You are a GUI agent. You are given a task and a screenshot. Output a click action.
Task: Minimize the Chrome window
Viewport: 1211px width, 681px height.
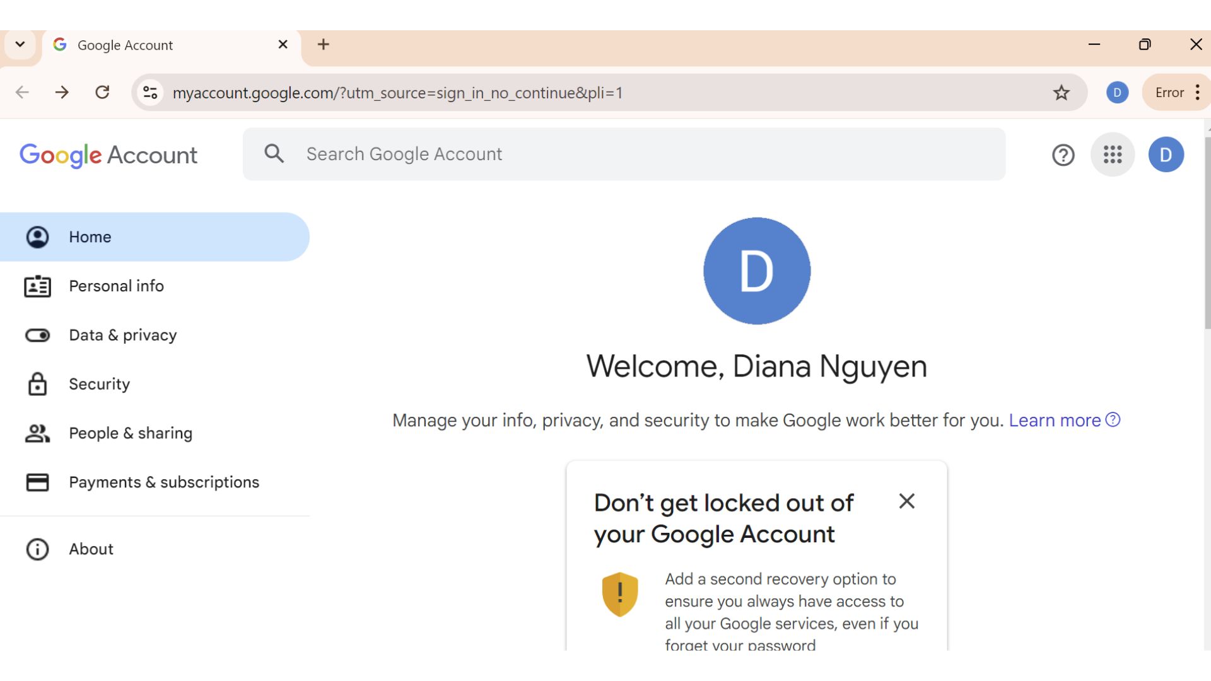point(1094,44)
